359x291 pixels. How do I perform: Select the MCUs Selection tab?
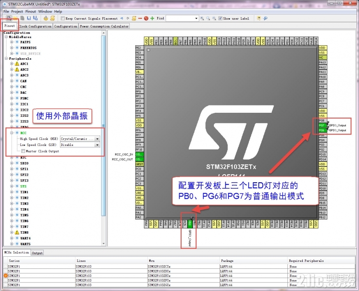pyautogui.click(x=17, y=252)
